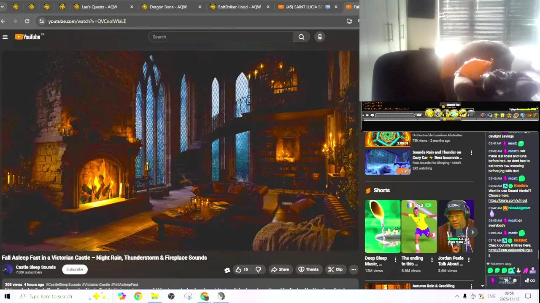Reload the page with refresh icon

(27, 21)
